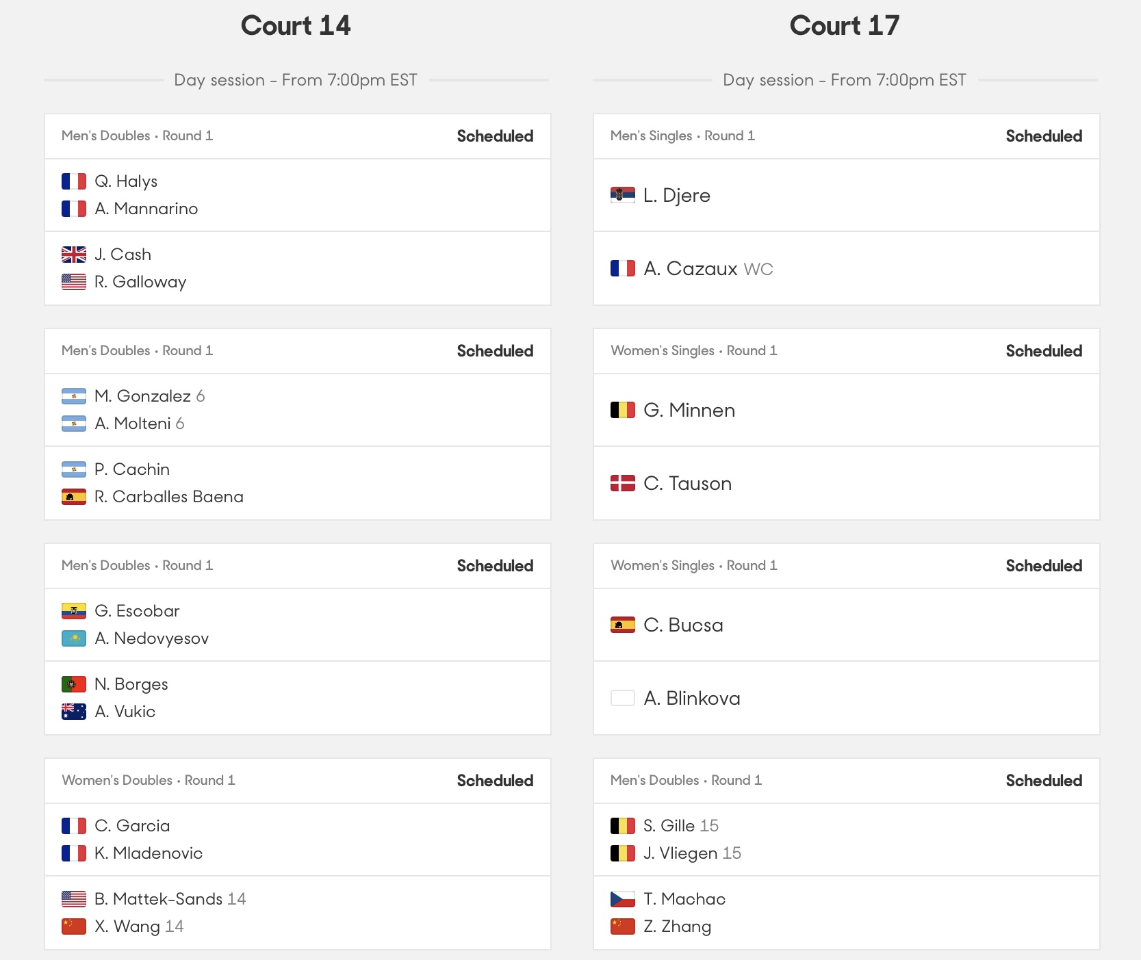The height and width of the screenshot is (960, 1141).
Task: Click the Portuguese flag beside N. Borges
Action: point(74,684)
